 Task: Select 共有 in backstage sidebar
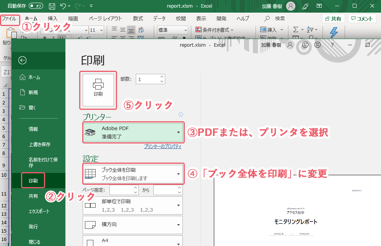click(38, 196)
